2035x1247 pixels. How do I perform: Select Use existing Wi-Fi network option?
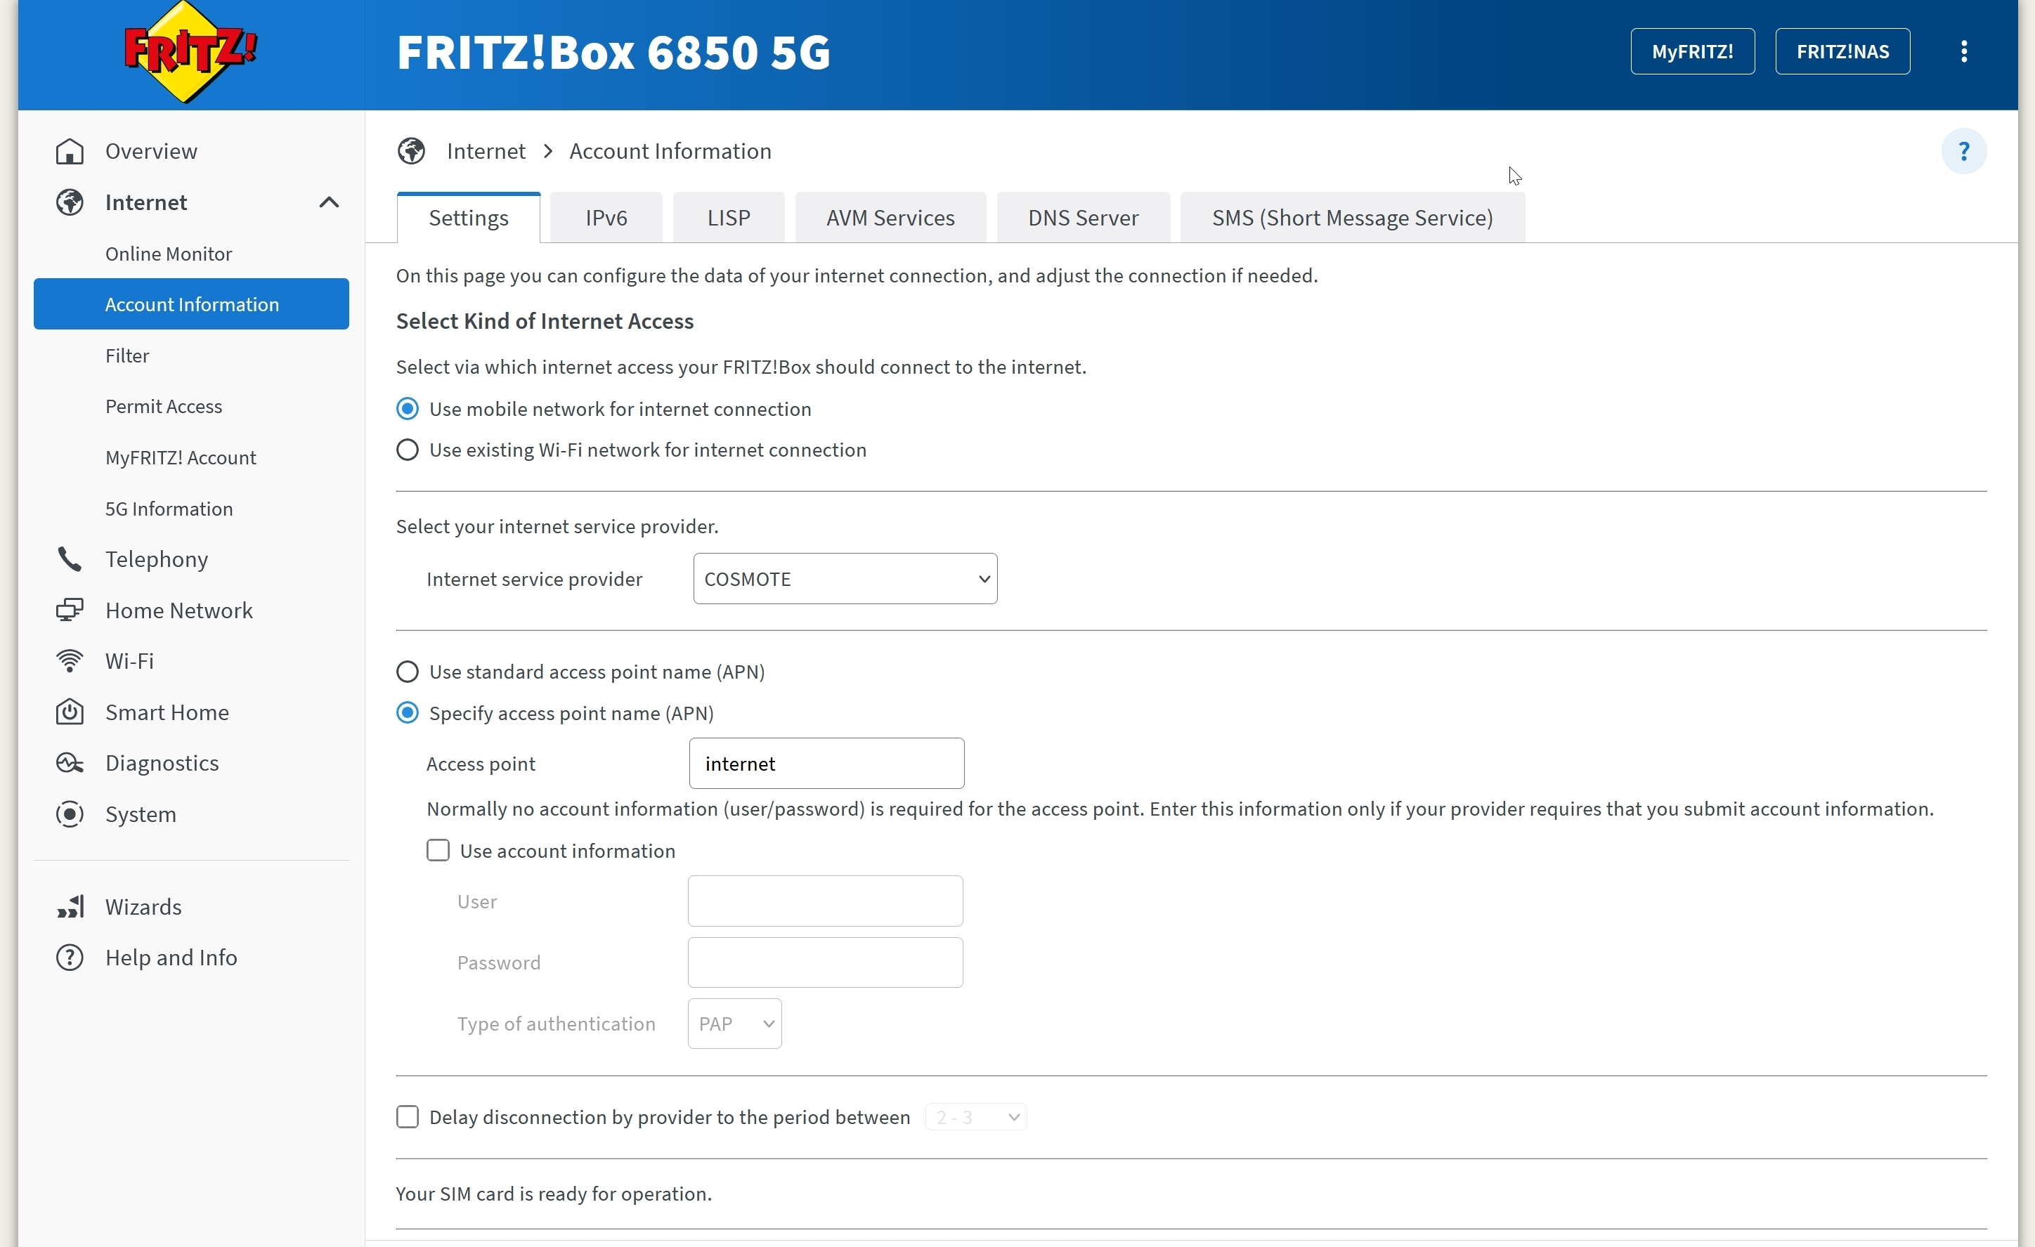[x=407, y=450]
